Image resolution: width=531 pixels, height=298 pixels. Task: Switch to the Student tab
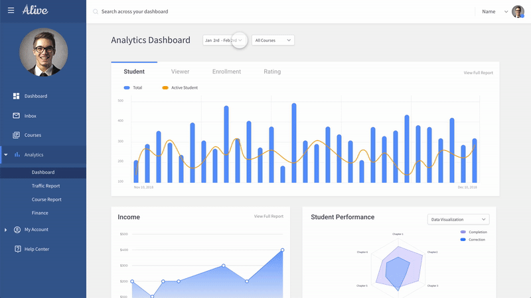(134, 72)
